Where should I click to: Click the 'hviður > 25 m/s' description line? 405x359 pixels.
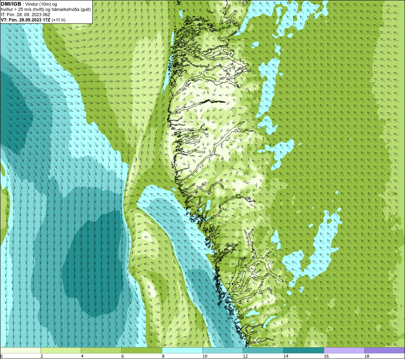click(46, 10)
